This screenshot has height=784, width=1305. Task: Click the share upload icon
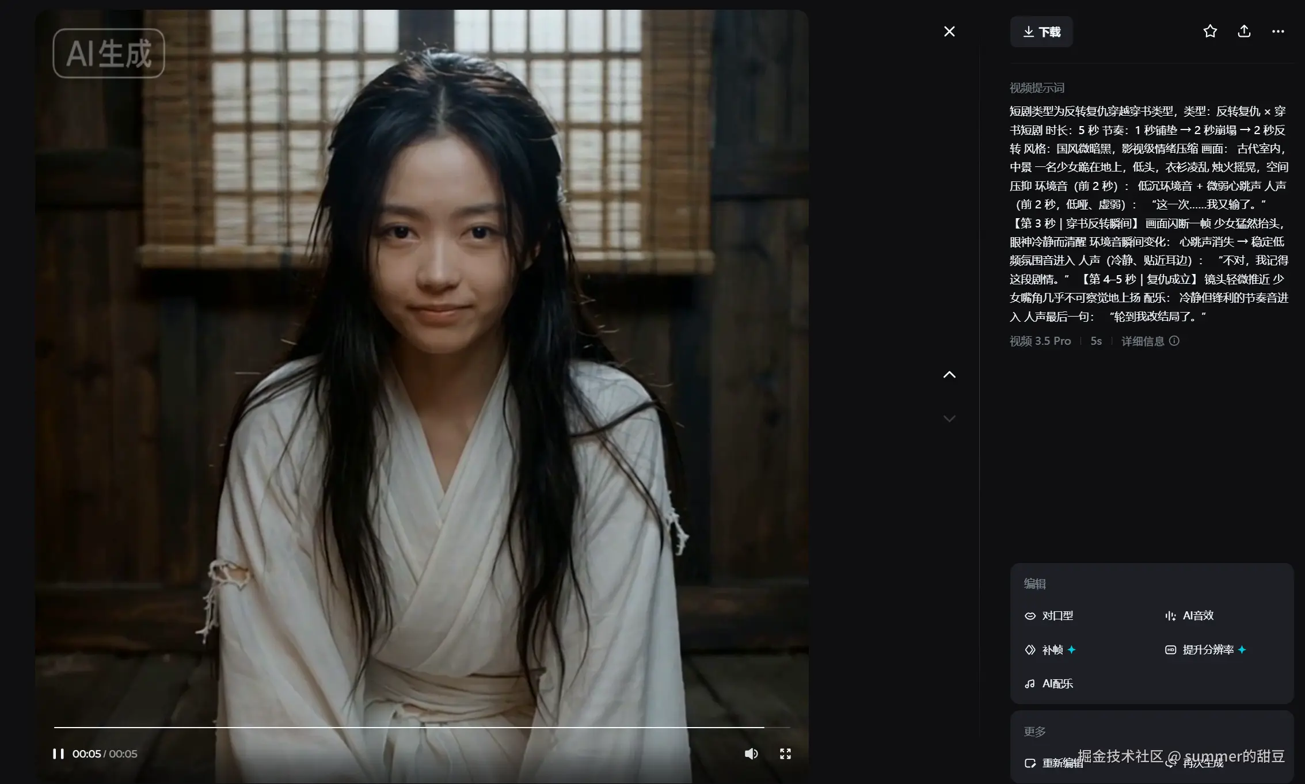click(x=1244, y=32)
